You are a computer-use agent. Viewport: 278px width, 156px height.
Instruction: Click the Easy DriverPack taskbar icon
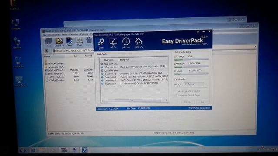[x=74, y=150]
